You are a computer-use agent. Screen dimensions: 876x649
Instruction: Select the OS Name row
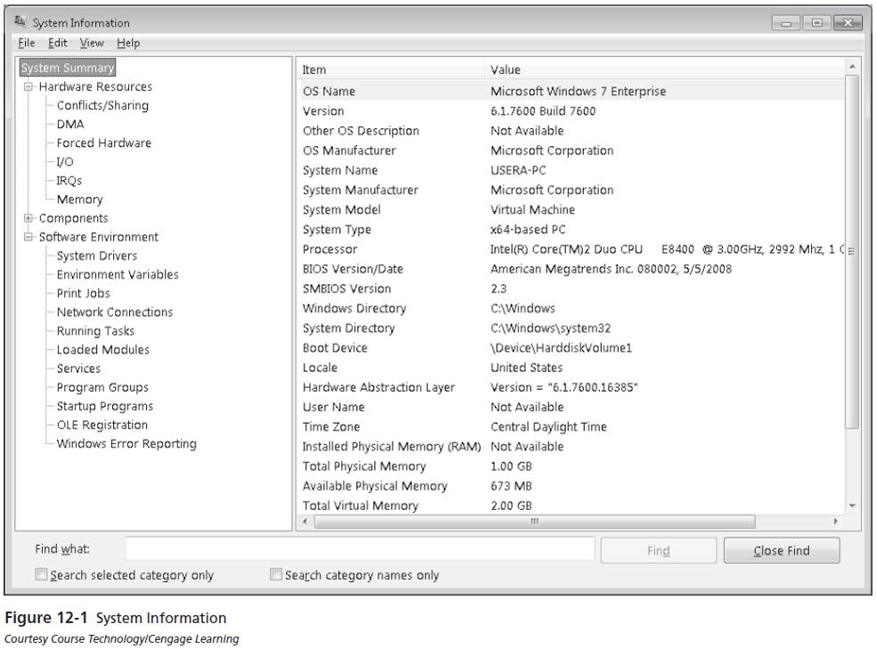(571, 91)
